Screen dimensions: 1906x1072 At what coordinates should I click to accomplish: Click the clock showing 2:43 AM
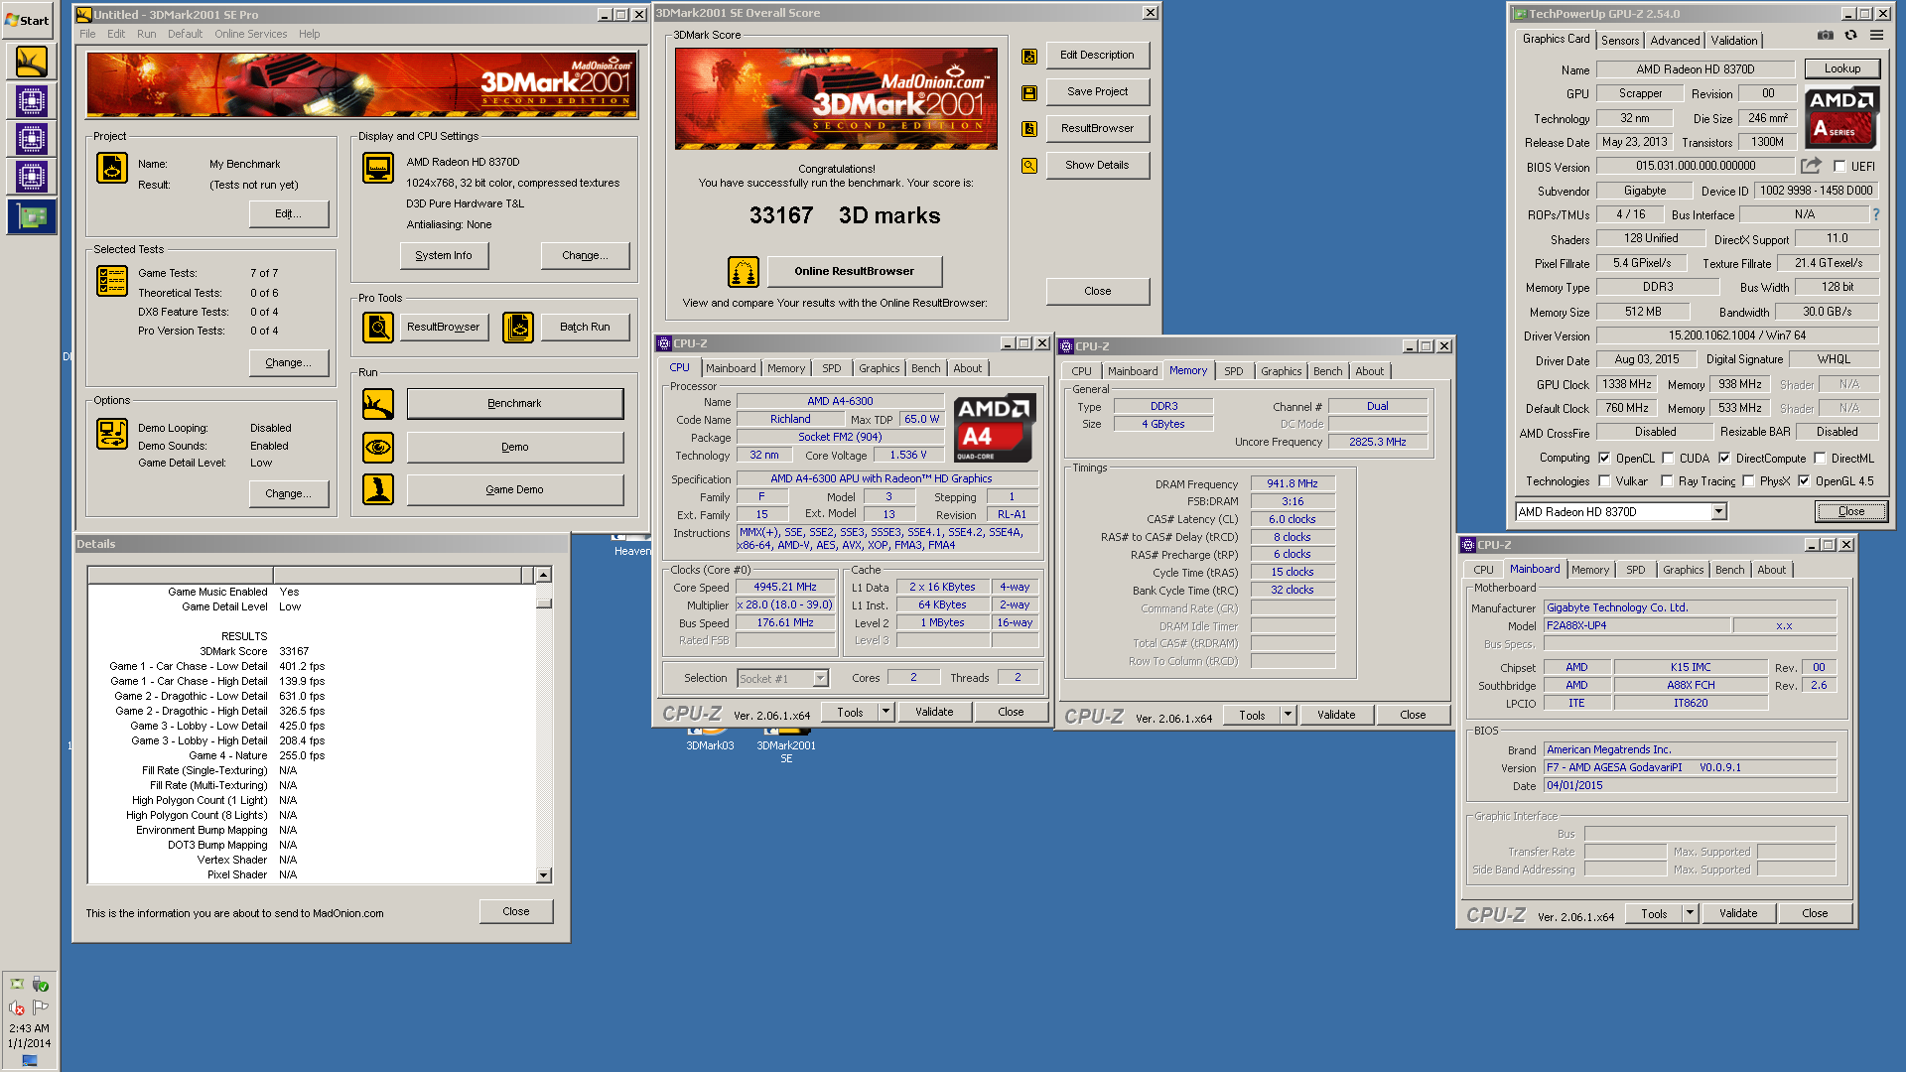pos(29,1028)
